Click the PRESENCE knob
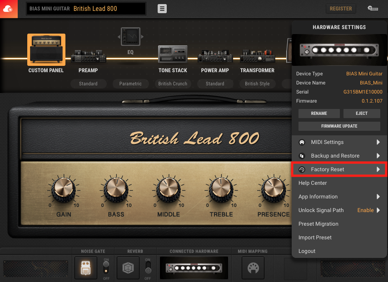 pyautogui.click(x=274, y=190)
